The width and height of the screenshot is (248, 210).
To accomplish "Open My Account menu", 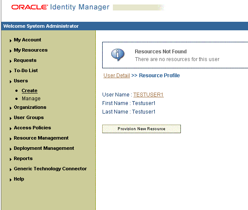I will 27,40.
